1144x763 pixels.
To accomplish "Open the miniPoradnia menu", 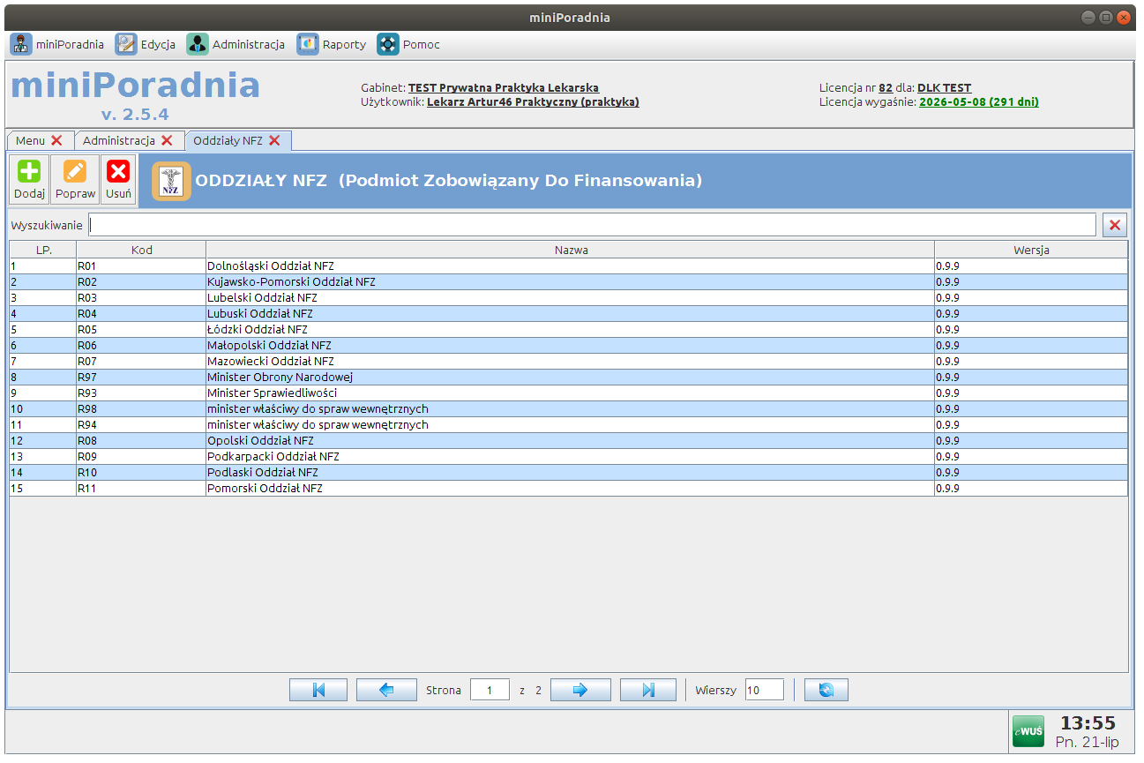I will (x=57, y=44).
